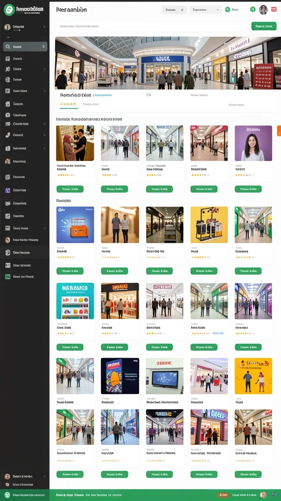281x501 pixels.
Task: Focus the search input field at the top
Action: [x=151, y=26]
